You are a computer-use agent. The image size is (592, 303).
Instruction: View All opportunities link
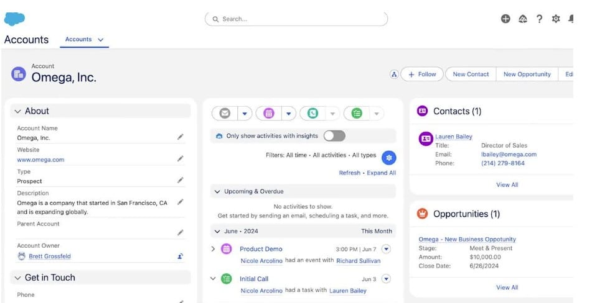(507, 287)
